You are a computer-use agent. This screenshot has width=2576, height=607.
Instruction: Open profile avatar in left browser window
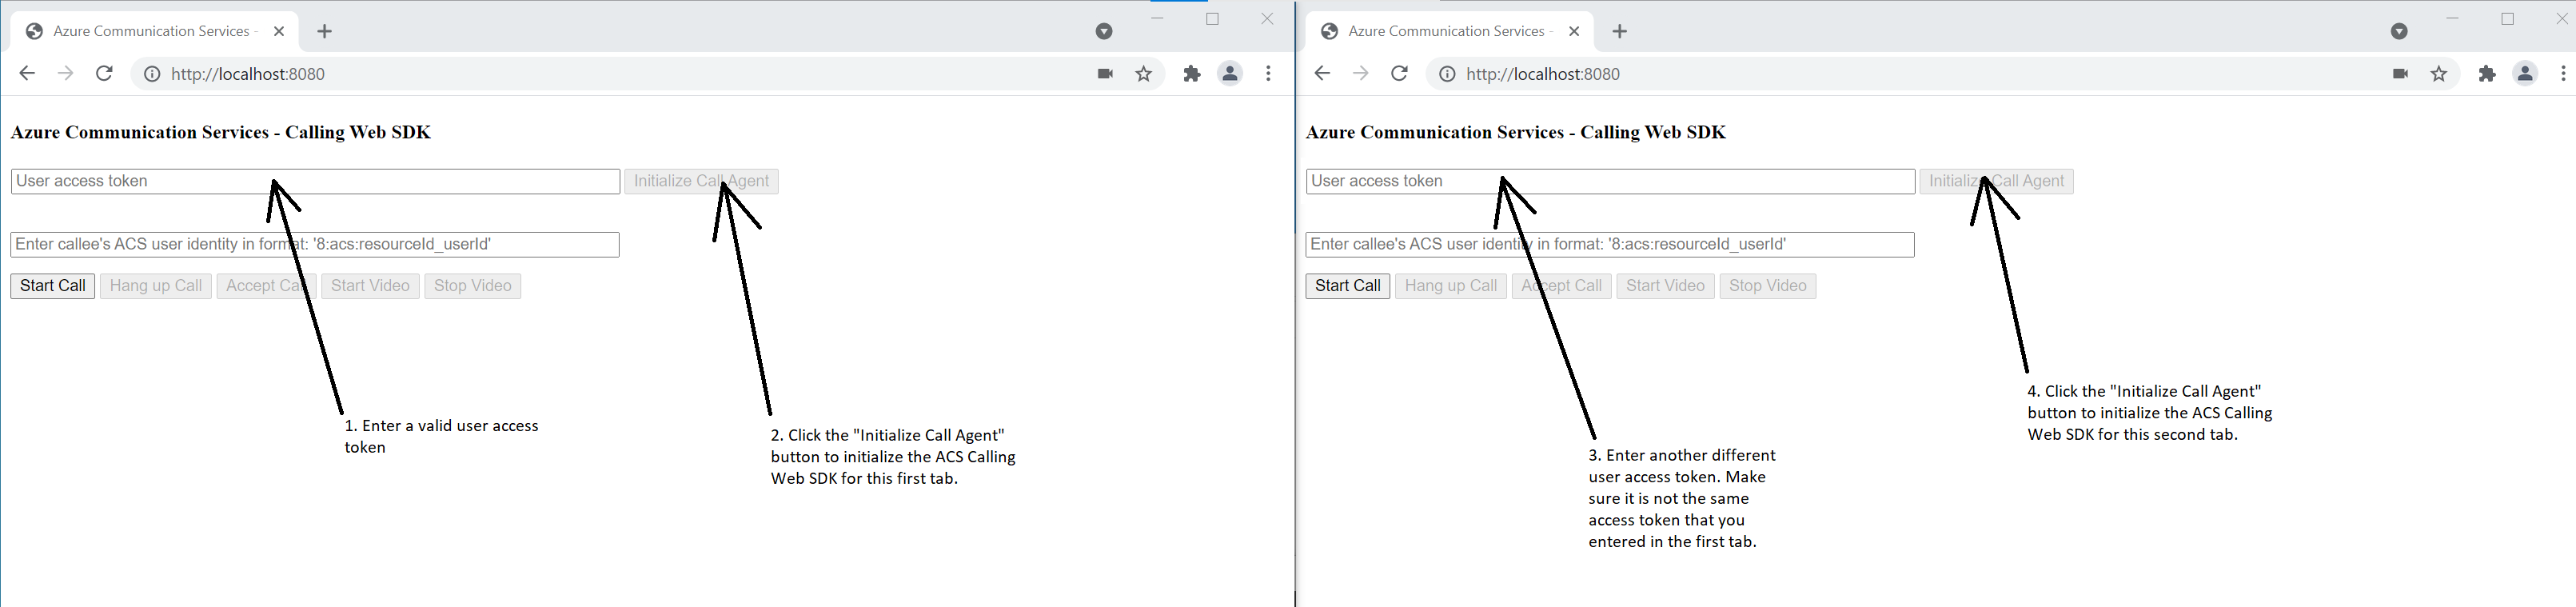coord(1230,73)
